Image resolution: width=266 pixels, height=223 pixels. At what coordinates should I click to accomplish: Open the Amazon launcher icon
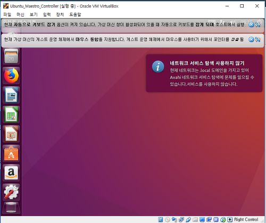(x=11, y=173)
